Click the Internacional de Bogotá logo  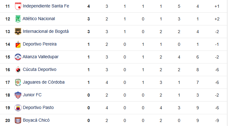18,32
